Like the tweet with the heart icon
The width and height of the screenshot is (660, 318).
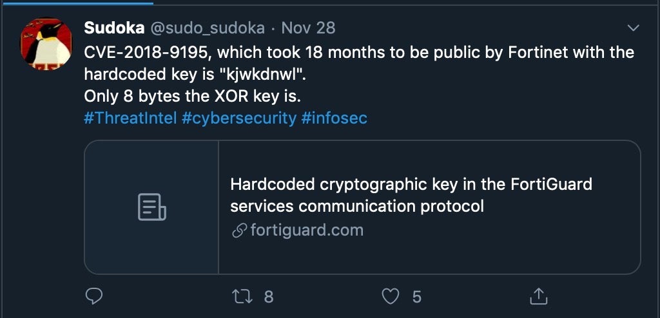pos(391,296)
